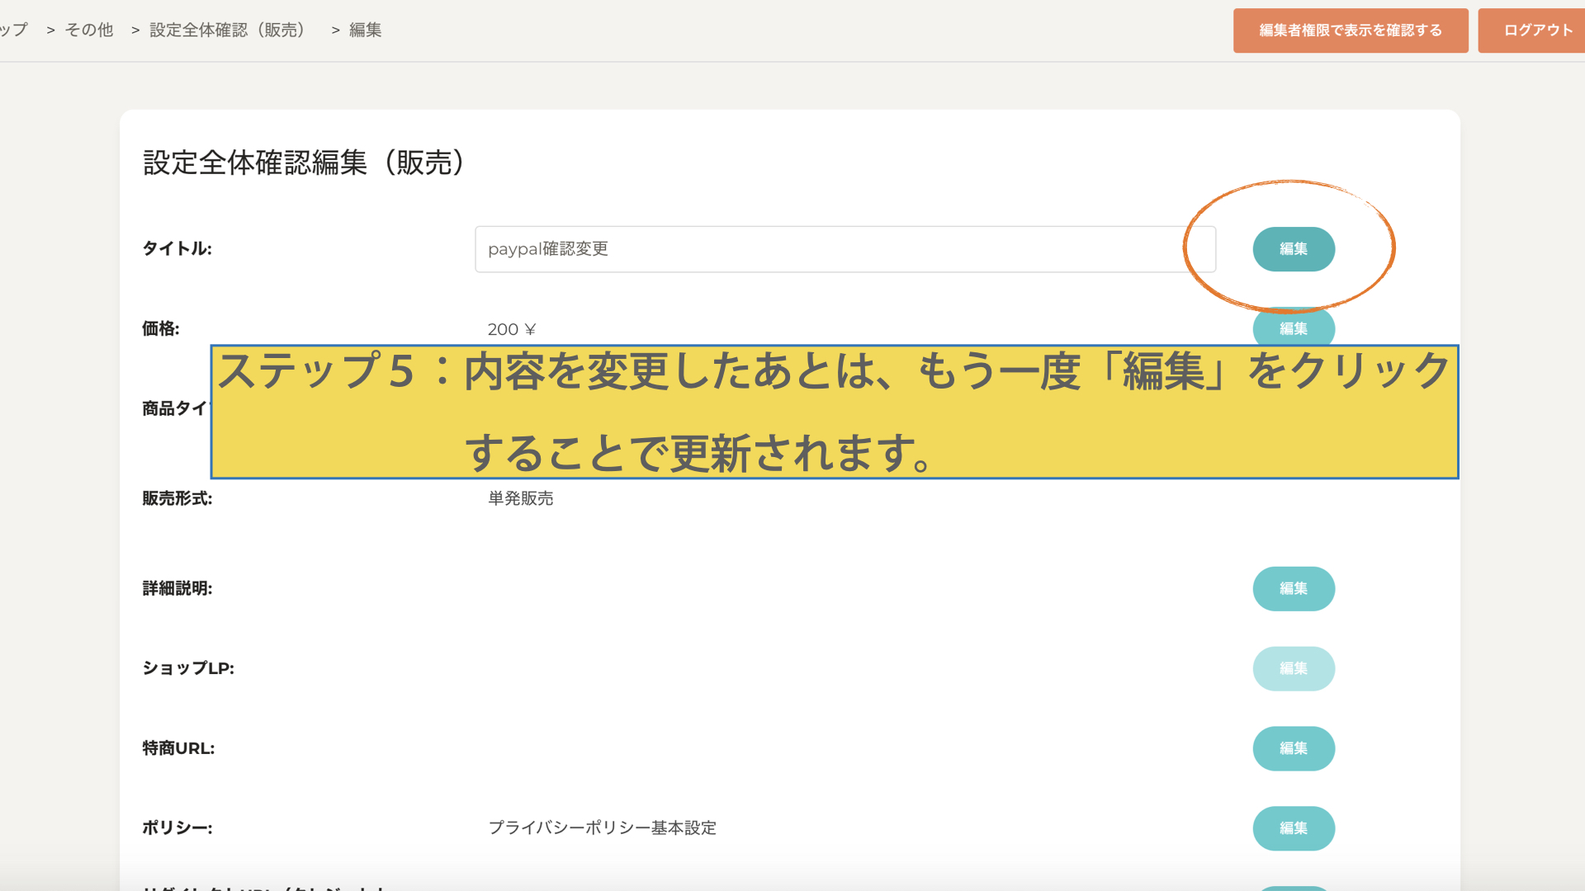
Task: Go to その他 in the breadcrumb
Action: coord(89,30)
